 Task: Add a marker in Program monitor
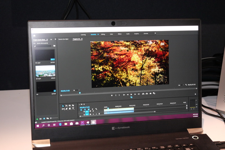tap(112, 95)
